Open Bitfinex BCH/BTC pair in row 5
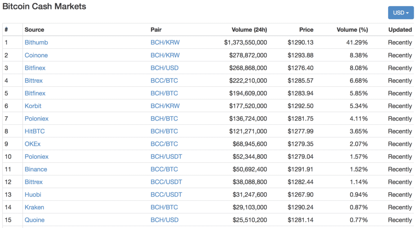417x228 pixels. point(164,93)
